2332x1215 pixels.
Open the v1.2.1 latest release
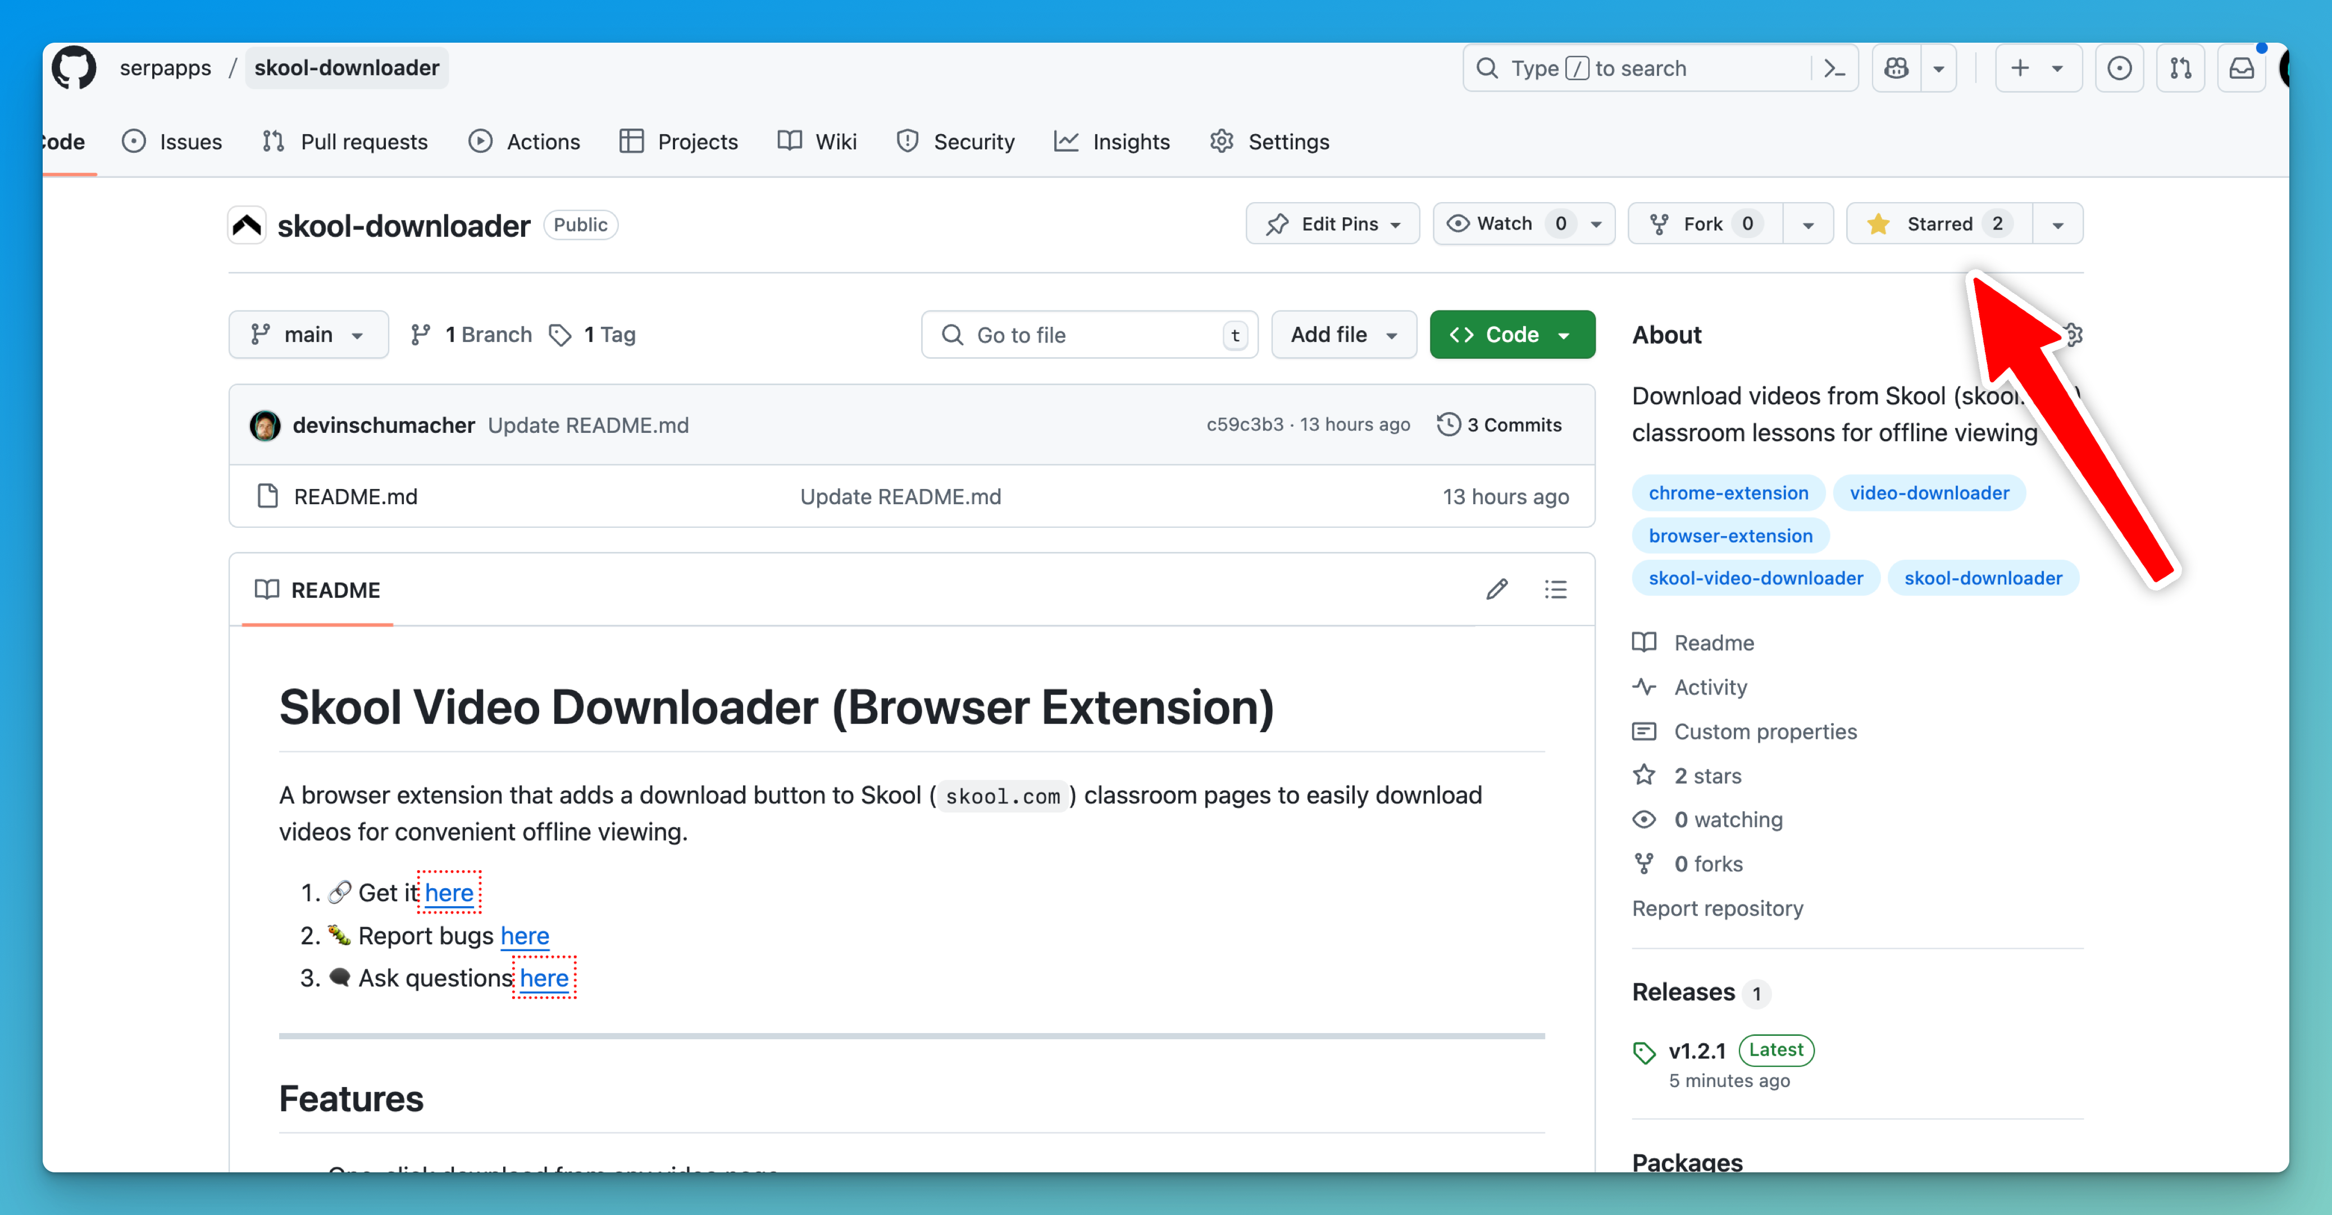point(1697,1050)
